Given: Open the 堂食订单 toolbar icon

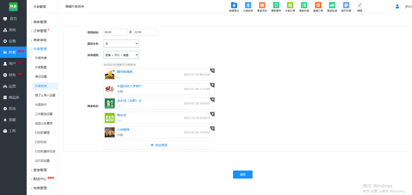Looking at the screenshot, I should [x=318, y=5].
